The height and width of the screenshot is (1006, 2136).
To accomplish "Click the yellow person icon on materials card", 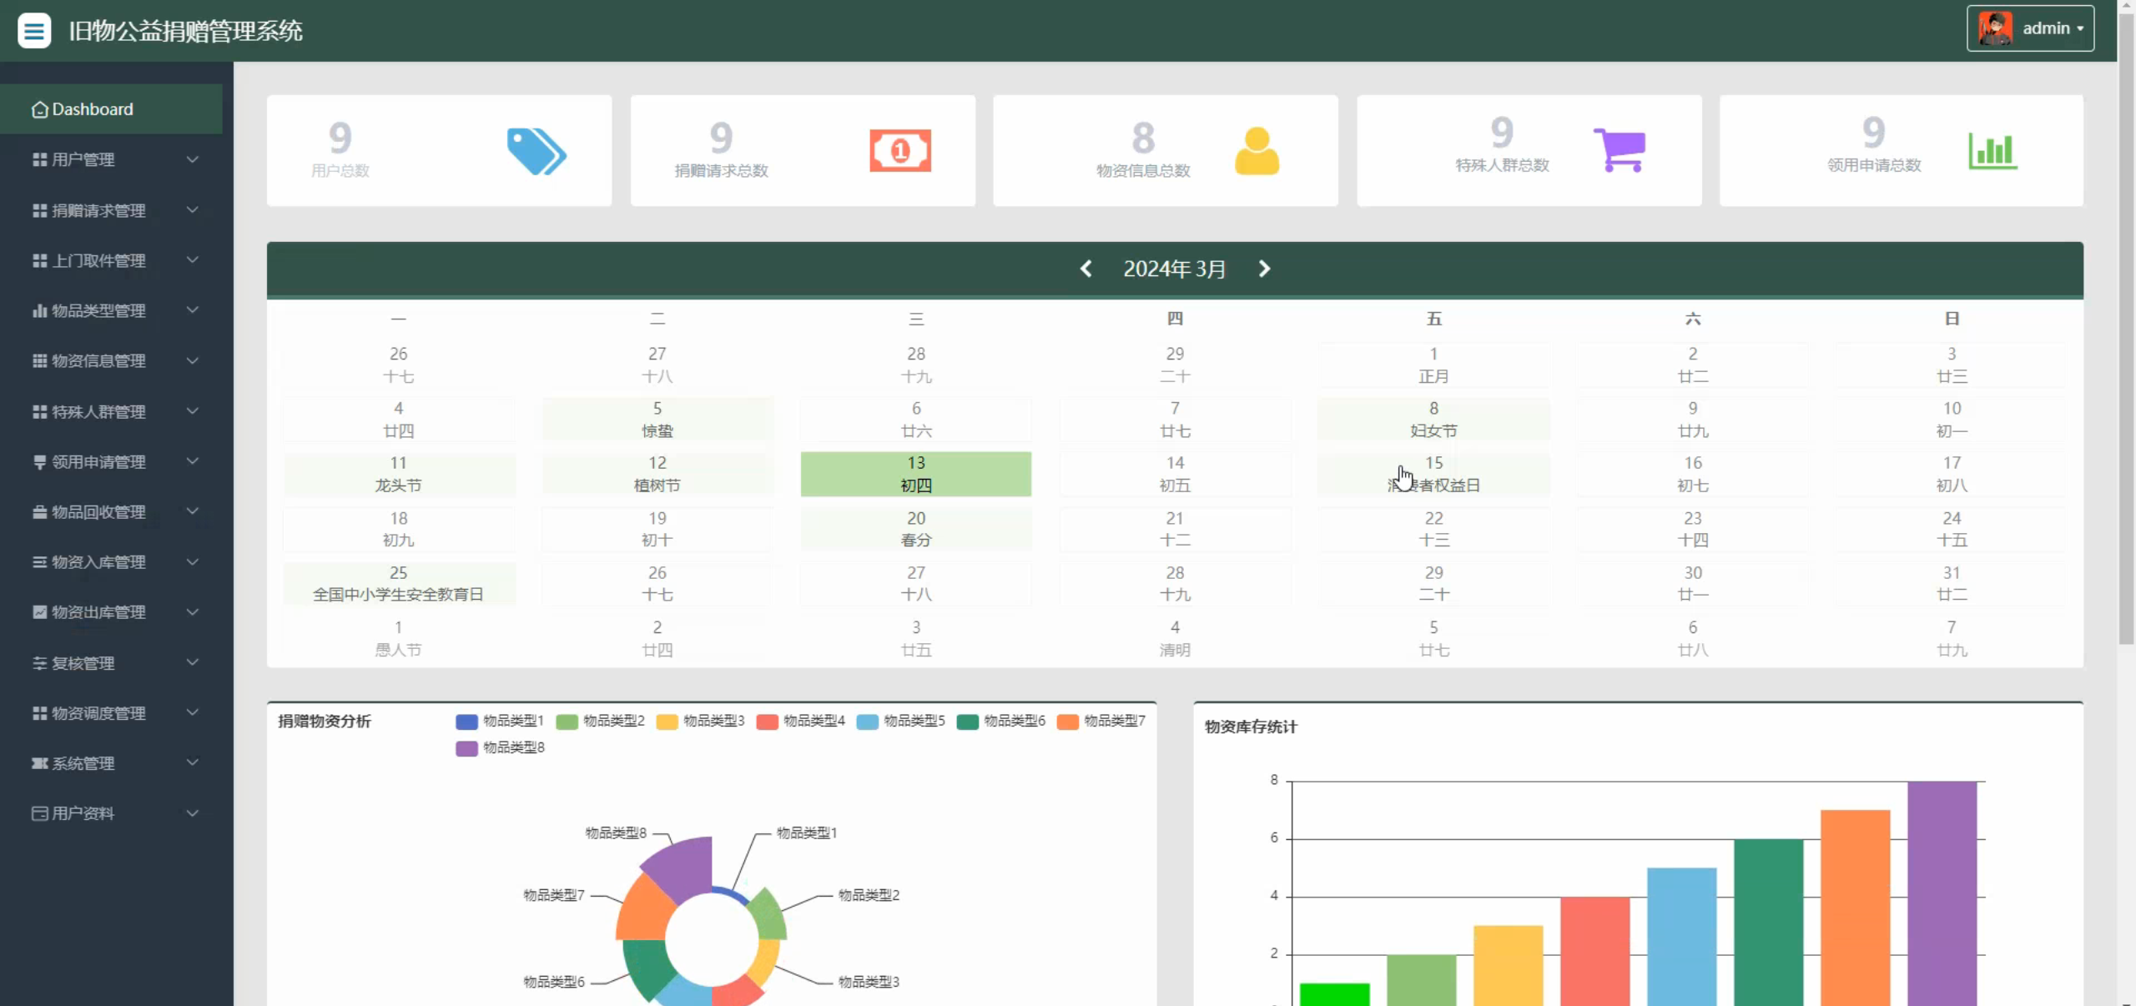I will [x=1257, y=151].
